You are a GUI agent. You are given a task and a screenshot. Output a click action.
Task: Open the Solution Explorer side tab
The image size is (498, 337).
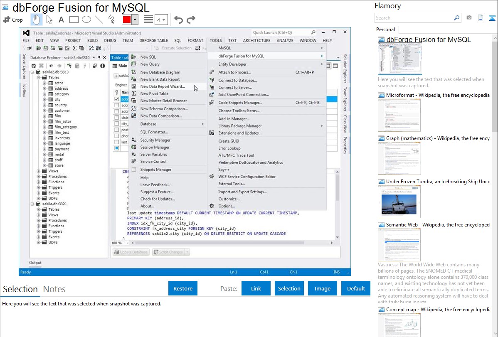(x=345, y=68)
